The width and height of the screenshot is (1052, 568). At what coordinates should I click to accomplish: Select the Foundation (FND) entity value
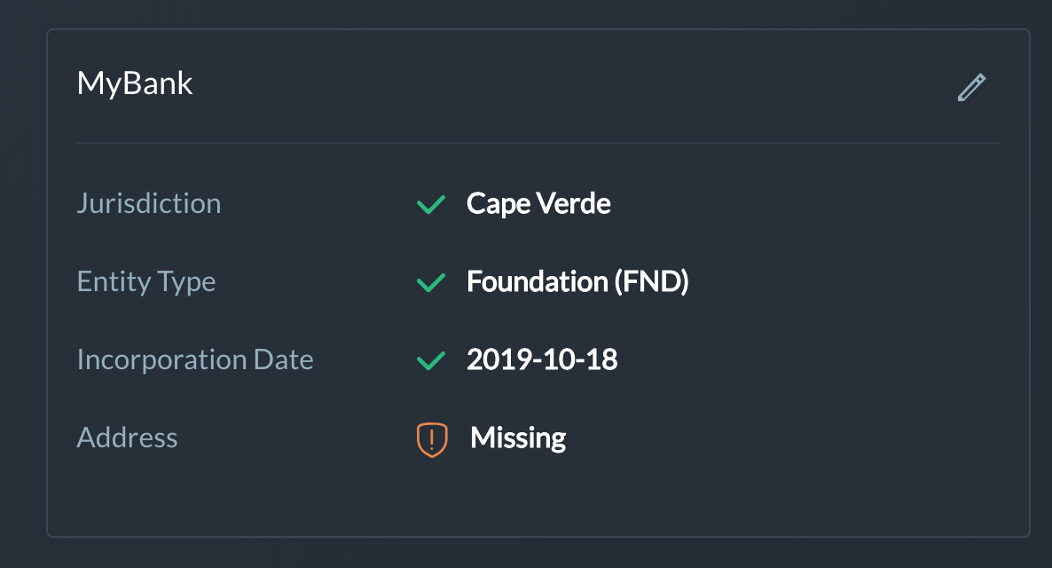pos(577,281)
